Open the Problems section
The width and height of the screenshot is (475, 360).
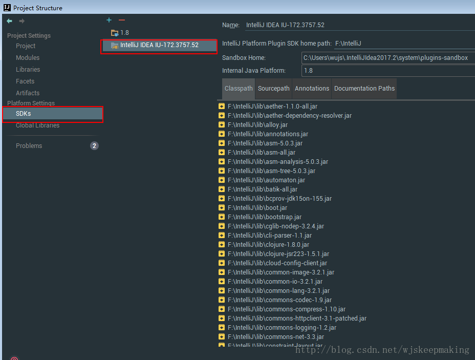pos(29,146)
